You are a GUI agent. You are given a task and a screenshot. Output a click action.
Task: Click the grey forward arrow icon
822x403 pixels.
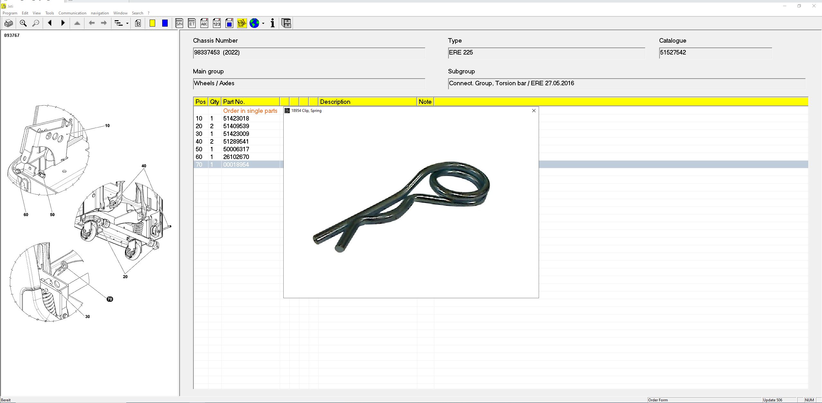tap(104, 23)
